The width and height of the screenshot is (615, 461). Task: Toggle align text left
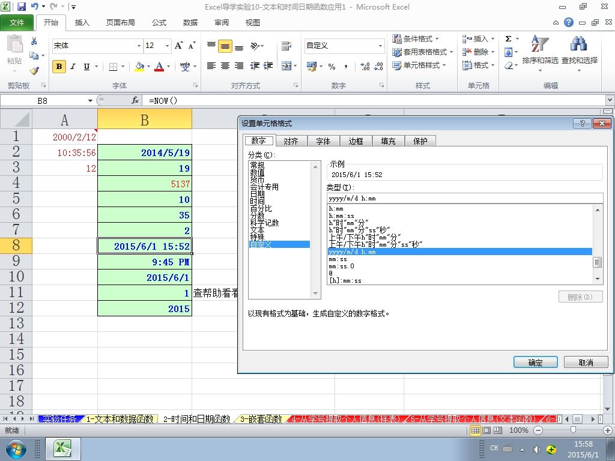(x=211, y=66)
